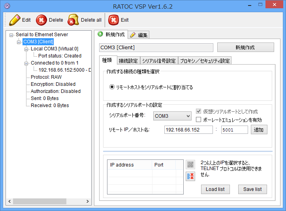This screenshot has height=211, width=286.
Task: Collapse the Local COM3 [Virtual:0] node
Action: [x=26, y=49]
